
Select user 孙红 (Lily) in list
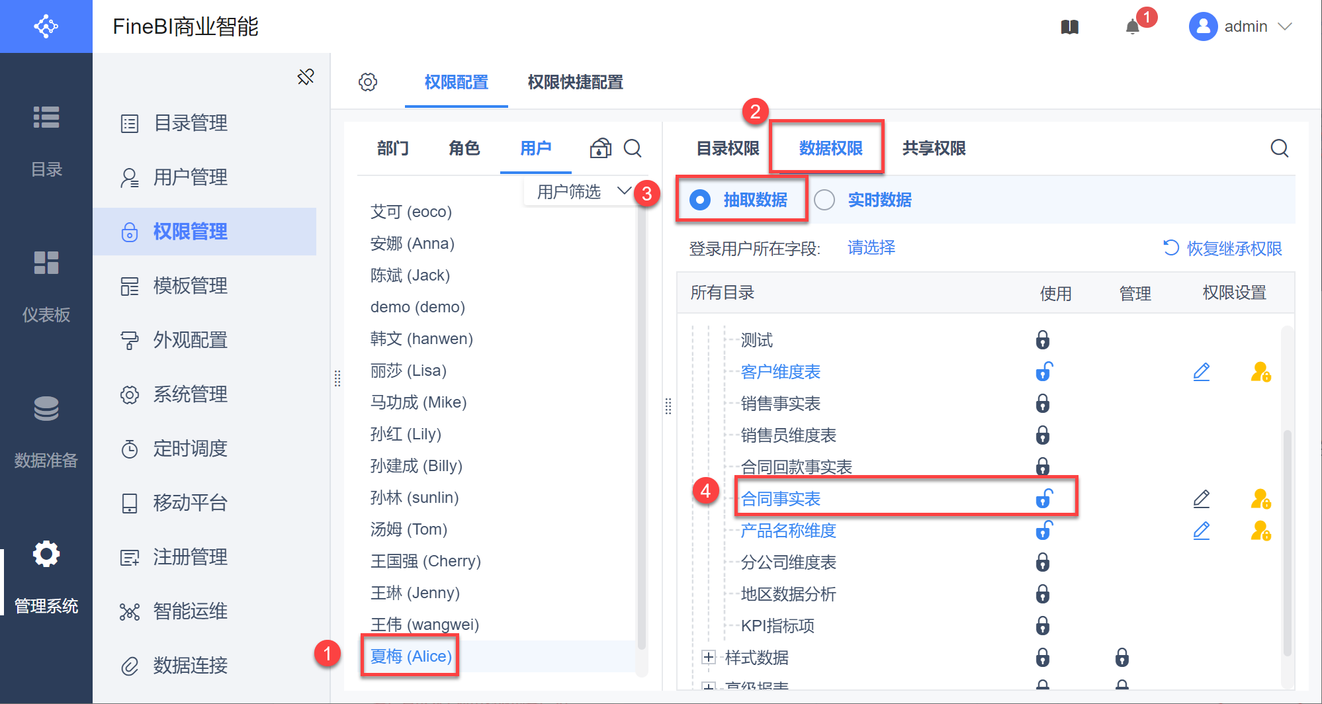point(406,434)
